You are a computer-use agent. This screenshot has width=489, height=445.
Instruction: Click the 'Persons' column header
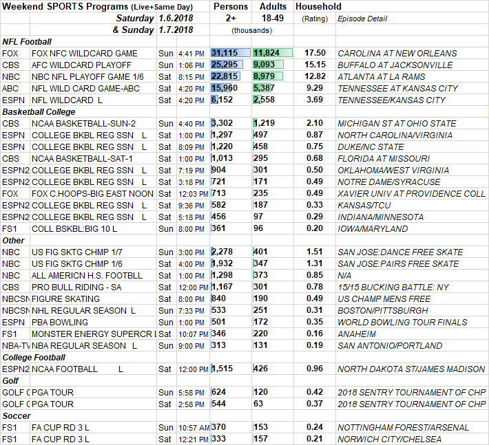click(231, 6)
